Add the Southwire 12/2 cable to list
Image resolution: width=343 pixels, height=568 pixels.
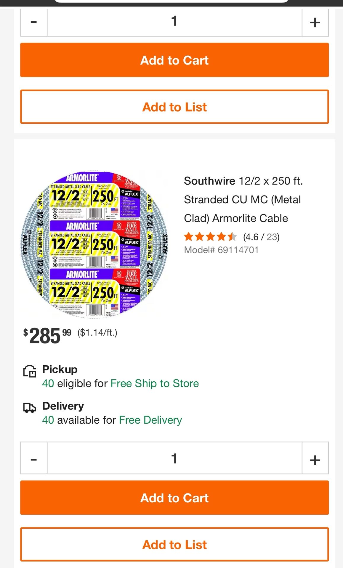pos(174,544)
